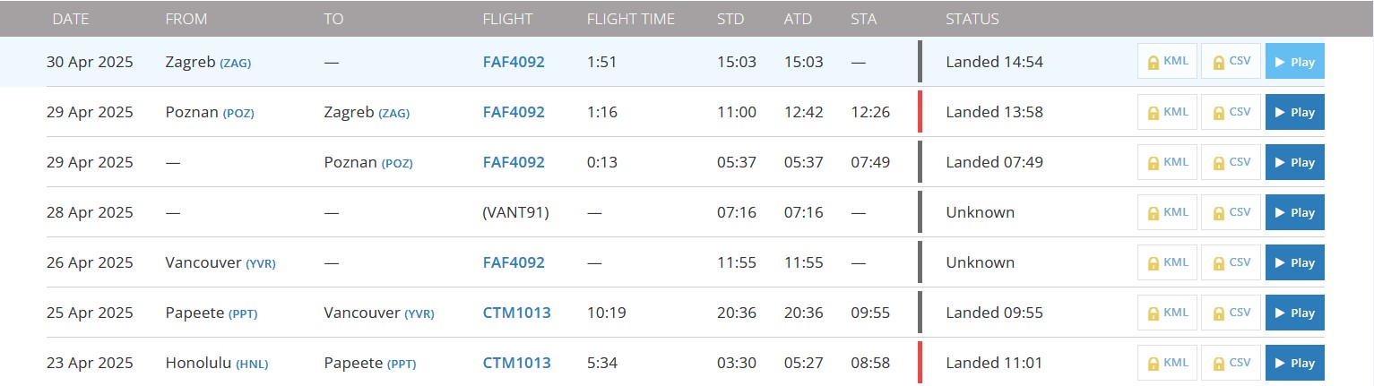Screen dimensions: 1374x386
Task: Open the HNL airport link
Action: click(x=252, y=364)
